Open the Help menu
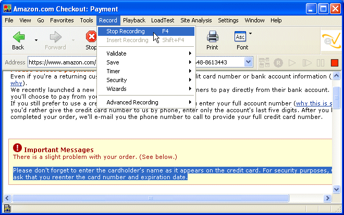344x215 pixels. 276,20
